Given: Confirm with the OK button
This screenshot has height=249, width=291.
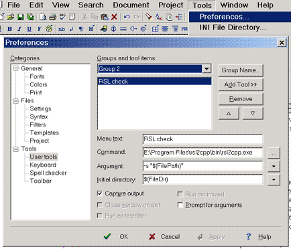Looking at the screenshot, I should 116,236.
